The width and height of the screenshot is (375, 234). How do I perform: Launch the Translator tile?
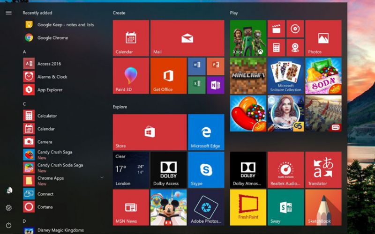click(x=323, y=170)
